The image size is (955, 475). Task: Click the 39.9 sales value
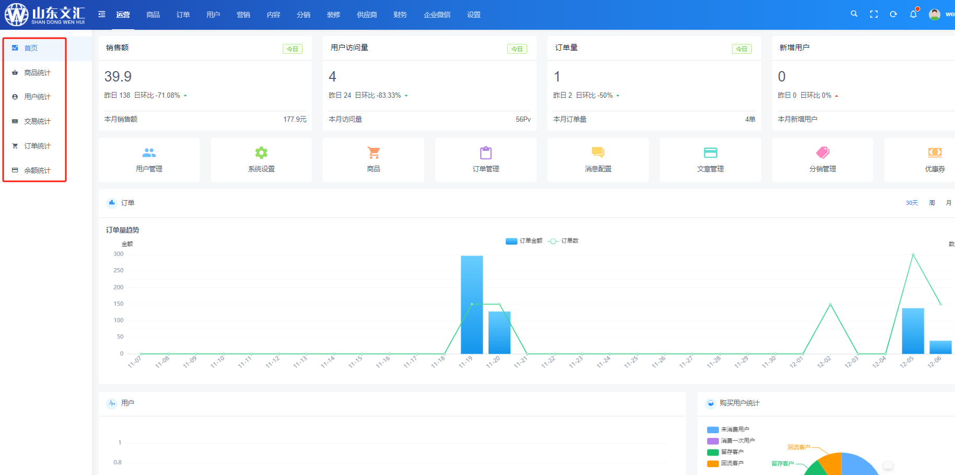(x=118, y=77)
